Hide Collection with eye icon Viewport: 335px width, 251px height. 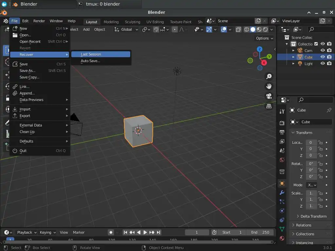[323, 44]
